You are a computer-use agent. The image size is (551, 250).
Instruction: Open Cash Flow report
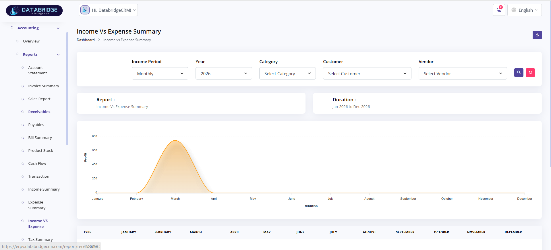click(37, 164)
